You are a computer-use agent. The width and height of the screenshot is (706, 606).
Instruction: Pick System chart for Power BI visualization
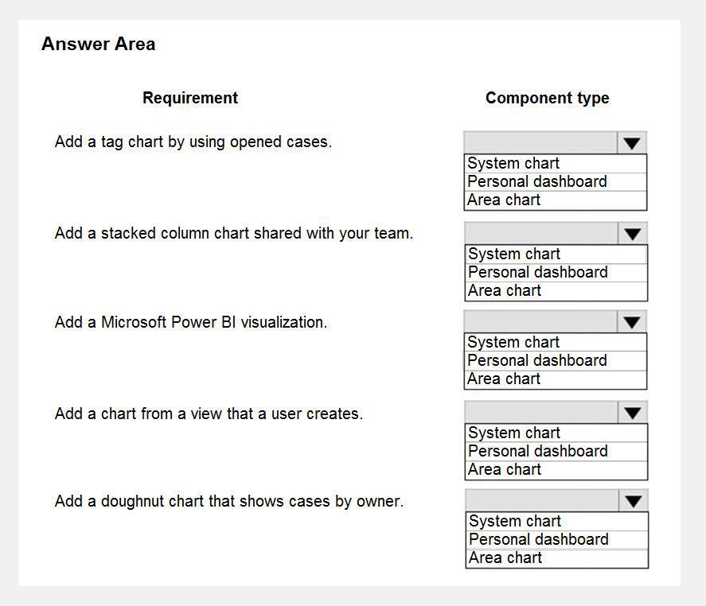[x=514, y=343]
